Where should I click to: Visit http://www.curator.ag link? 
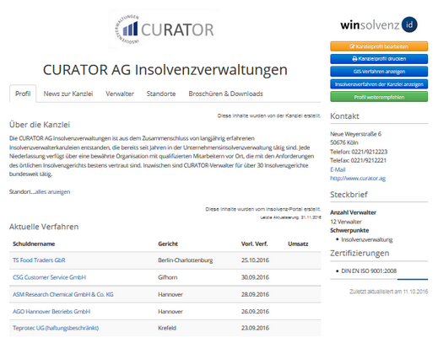pos(358,178)
